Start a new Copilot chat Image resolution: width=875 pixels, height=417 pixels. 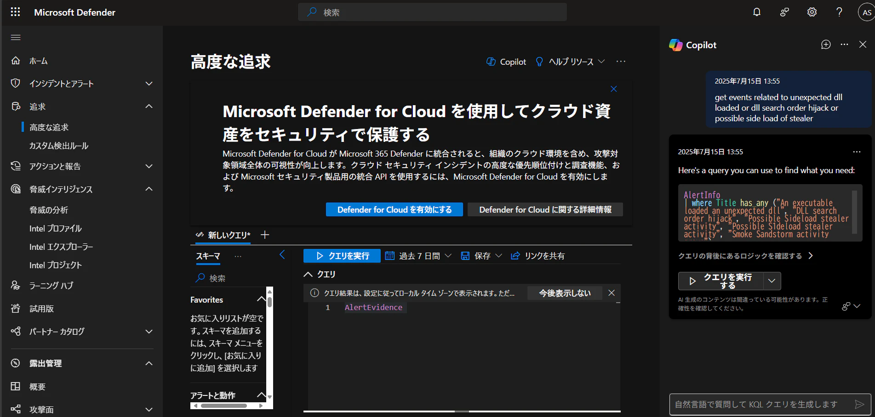click(826, 45)
